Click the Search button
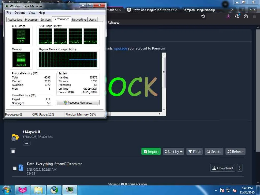260x195 pixels. pyautogui.click(x=214, y=151)
